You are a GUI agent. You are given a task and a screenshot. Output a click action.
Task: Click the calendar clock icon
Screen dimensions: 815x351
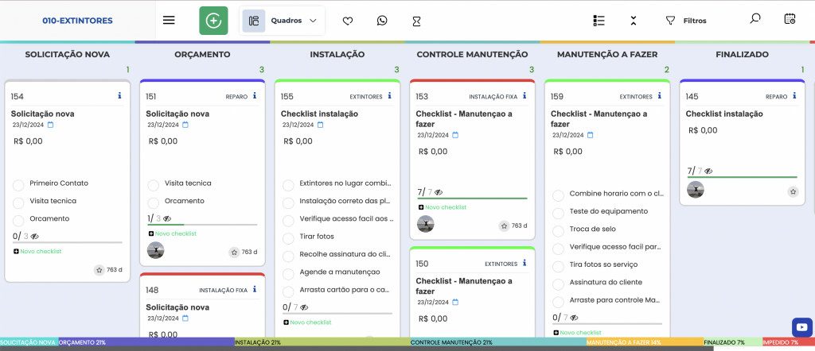click(x=790, y=19)
